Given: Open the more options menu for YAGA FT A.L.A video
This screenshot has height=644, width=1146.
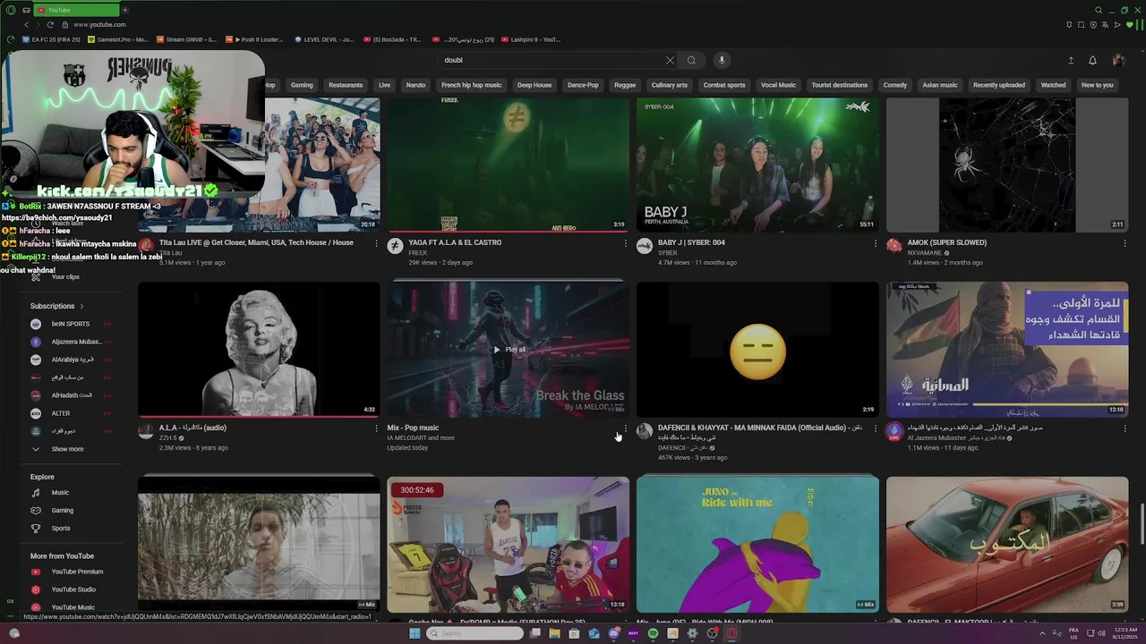Looking at the screenshot, I should point(626,243).
